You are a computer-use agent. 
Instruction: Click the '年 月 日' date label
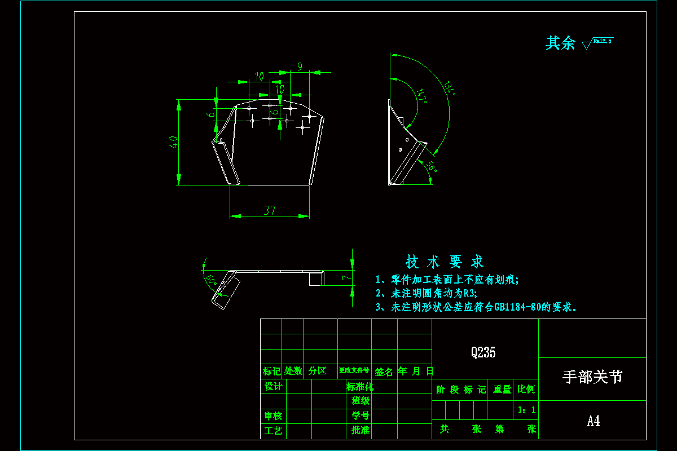click(x=415, y=372)
